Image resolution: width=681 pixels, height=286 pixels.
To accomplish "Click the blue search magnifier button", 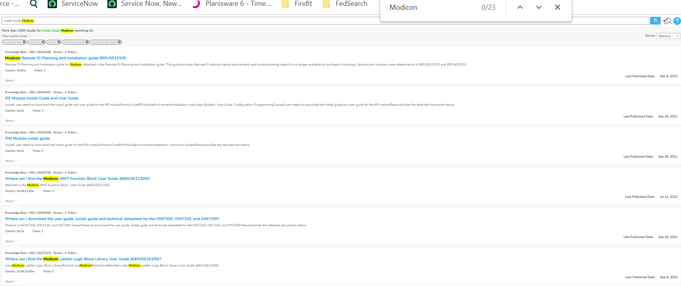I will click(655, 21).
